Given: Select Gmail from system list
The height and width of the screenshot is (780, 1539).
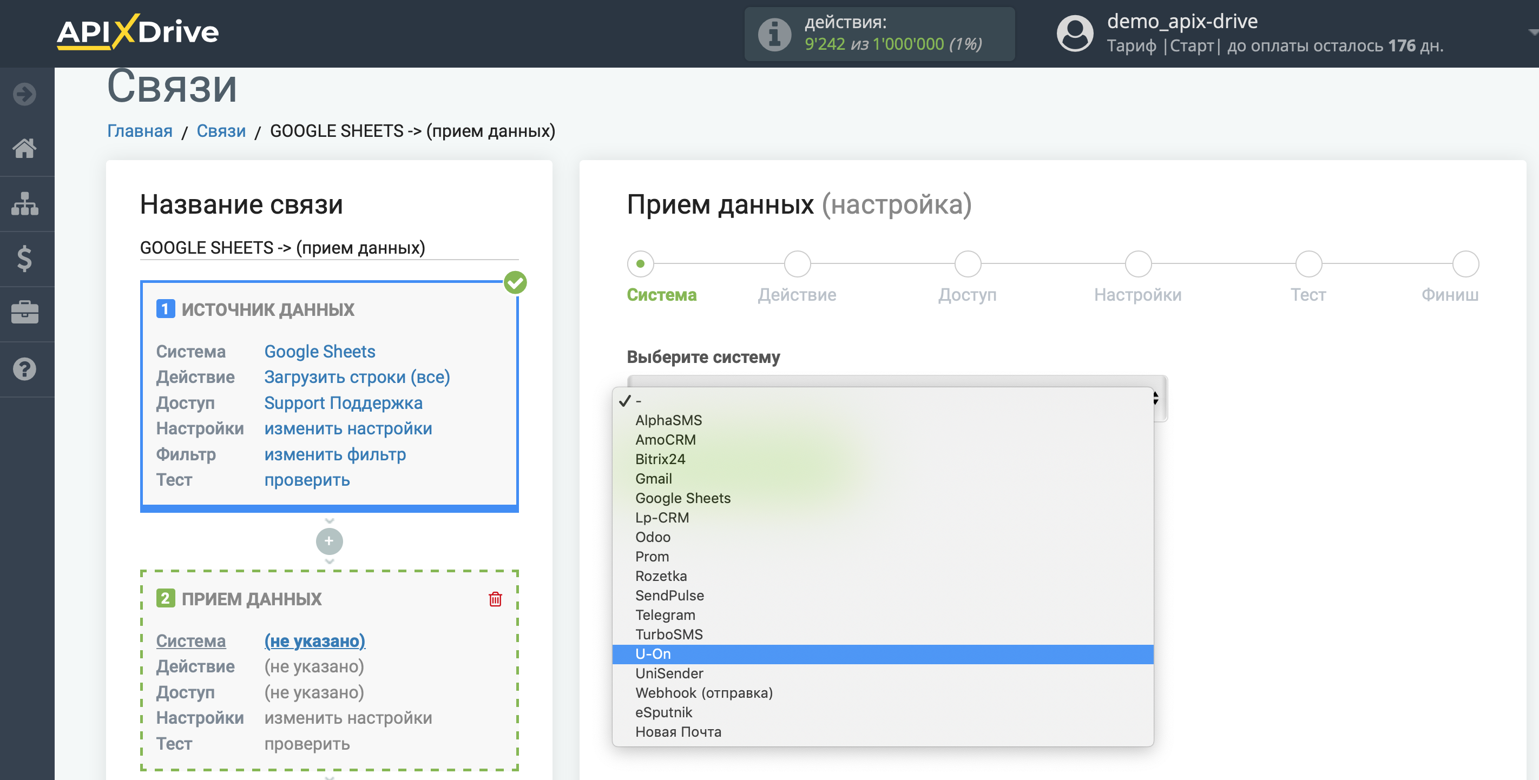Looking at the screenshot, I should click(883, 478).
